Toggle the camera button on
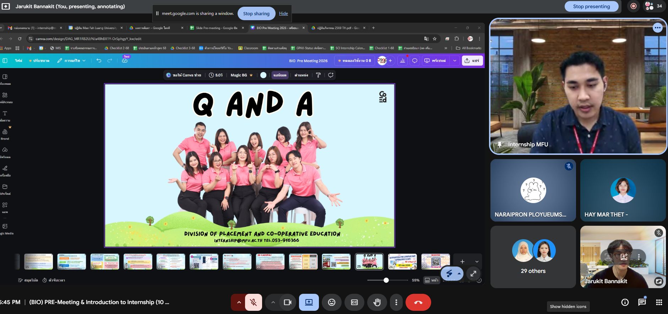This screenshot has width=668, height=314. click(x=287, y=302)
